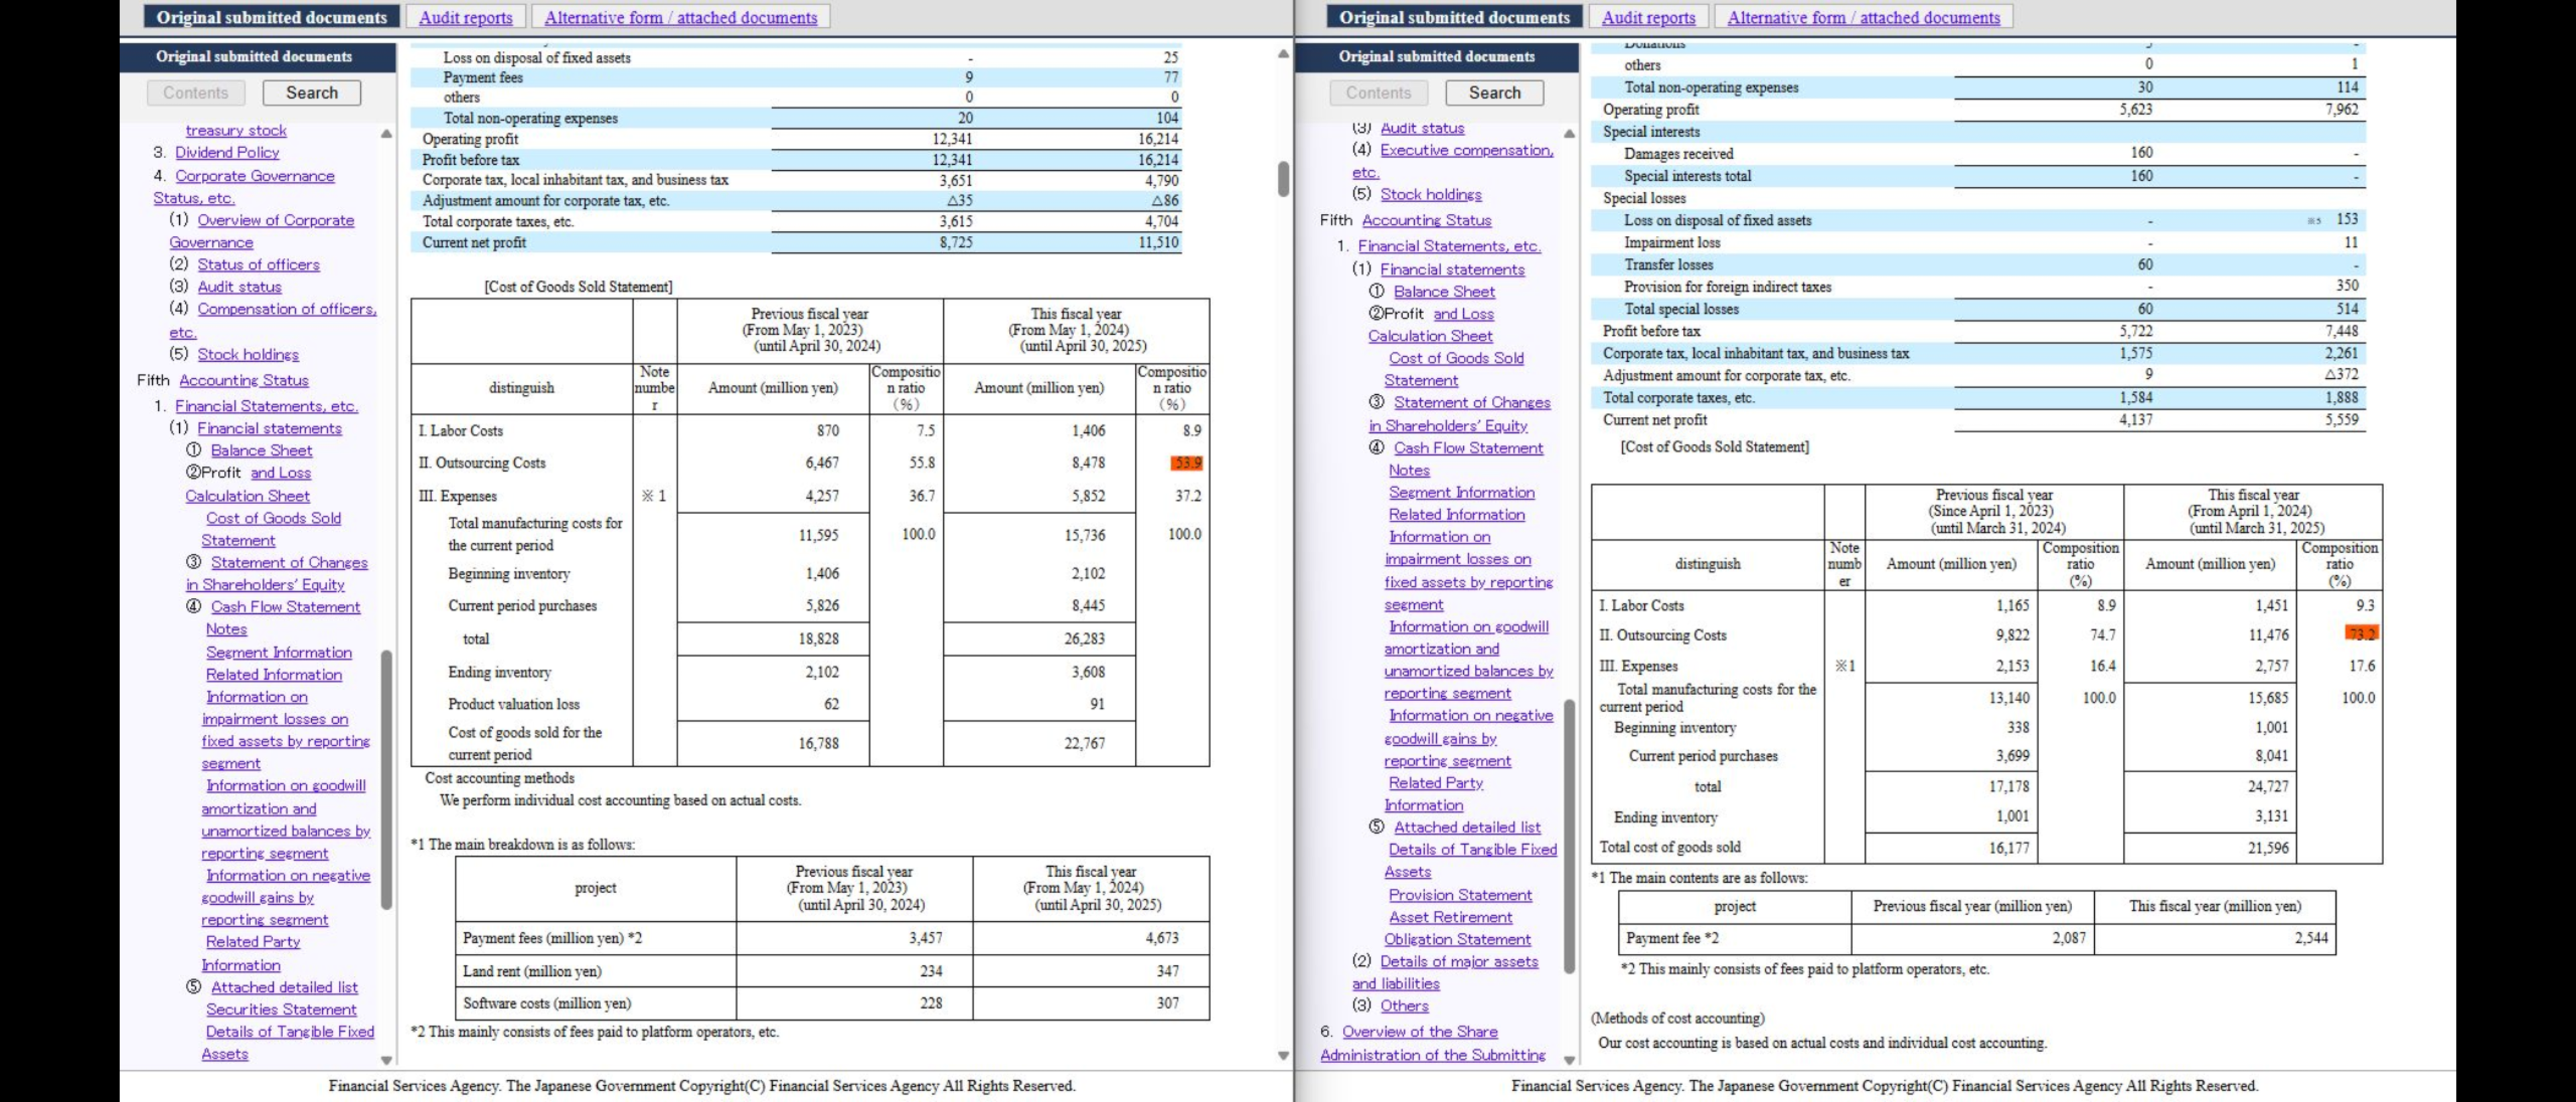Open left Cash Flow Statement link
2576x1102 pixels.
point(285,607)
